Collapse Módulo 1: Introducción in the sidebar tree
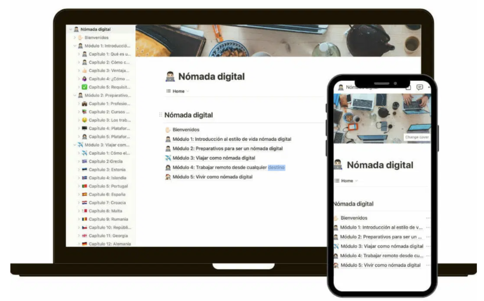Image resolution: width=484 pixels, height=301 pixels. click(x=75, y=46)
